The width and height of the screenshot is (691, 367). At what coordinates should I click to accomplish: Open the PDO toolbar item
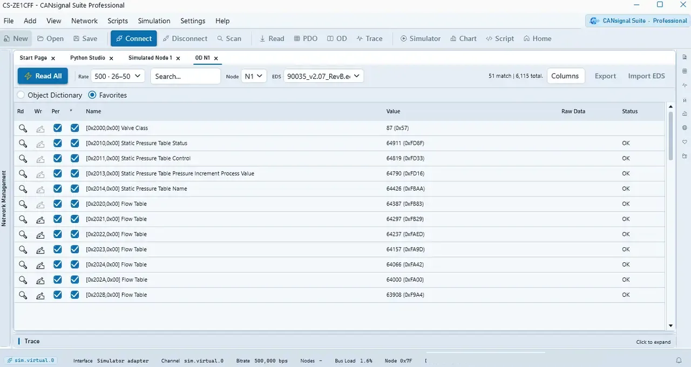point(306,38)
